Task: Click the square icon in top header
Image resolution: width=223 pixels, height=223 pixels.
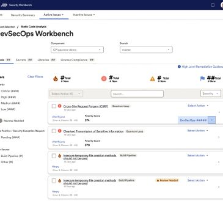Action: click(x=213, y=5)
